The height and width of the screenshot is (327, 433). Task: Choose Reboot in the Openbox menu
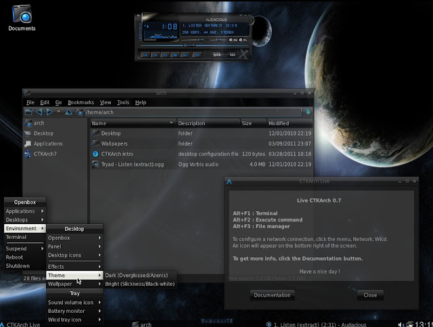(25, 257)
